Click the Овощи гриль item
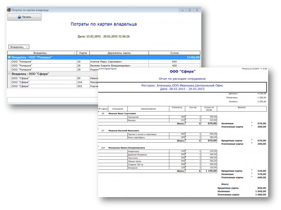The width and height of the screenshot is (281, 210). [148, 161]
